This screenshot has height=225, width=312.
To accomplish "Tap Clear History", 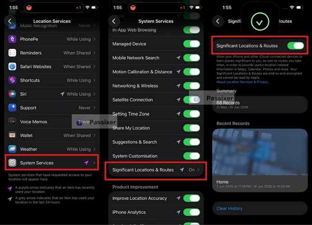I will [x=229, y=208].
